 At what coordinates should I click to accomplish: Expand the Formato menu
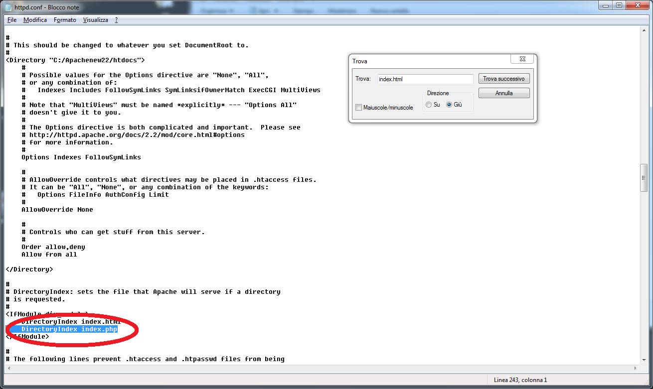pyautogui.click(x=65, y=20)
